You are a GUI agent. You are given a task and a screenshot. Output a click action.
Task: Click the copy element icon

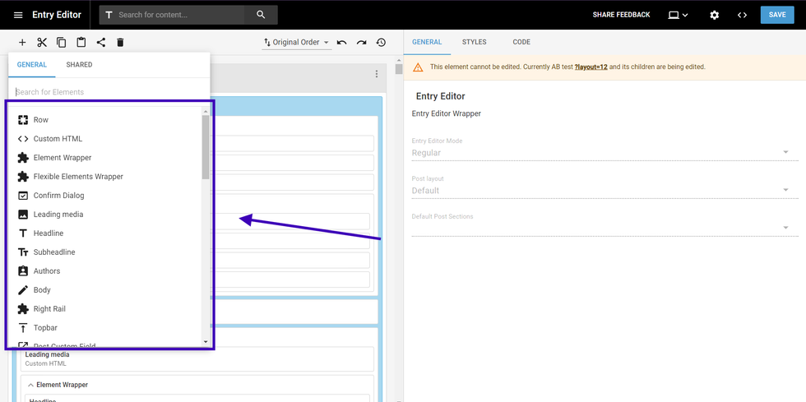pos(62,43)
